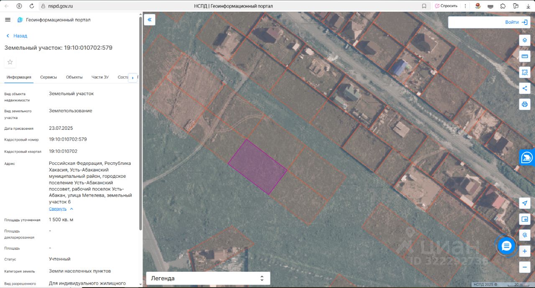Open browser extensions puzzle icon

(503, 6)
